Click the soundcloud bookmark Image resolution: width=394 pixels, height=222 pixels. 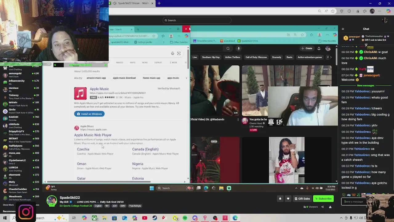point(227,41)
